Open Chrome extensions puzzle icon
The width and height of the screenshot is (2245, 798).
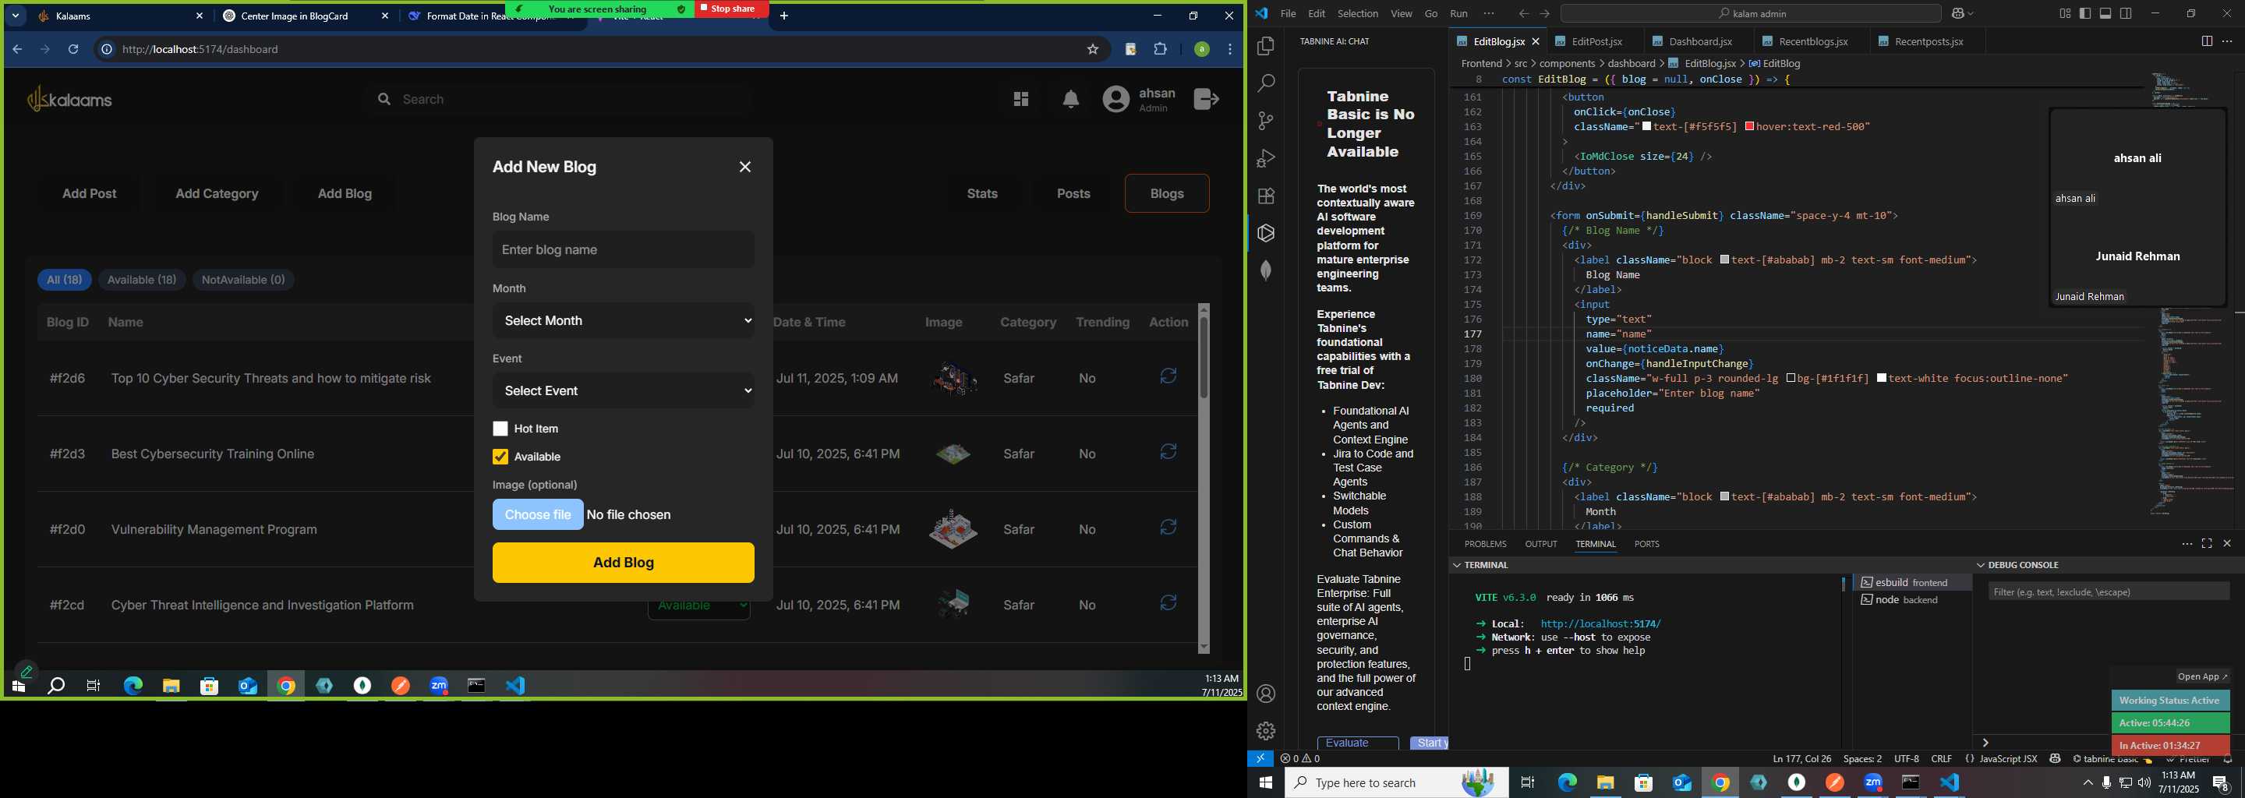click(x=1160, y=50)
